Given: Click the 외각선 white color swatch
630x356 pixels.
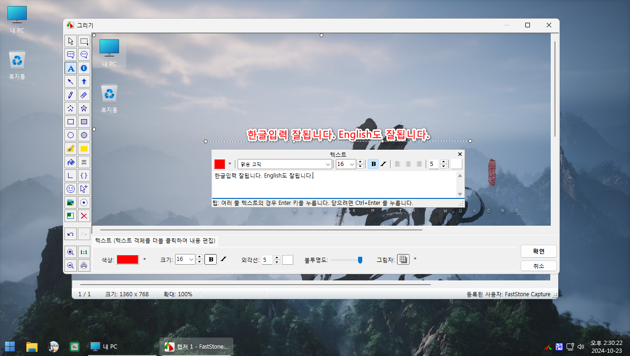Looking at the screenshot, I should click(288, 260).
